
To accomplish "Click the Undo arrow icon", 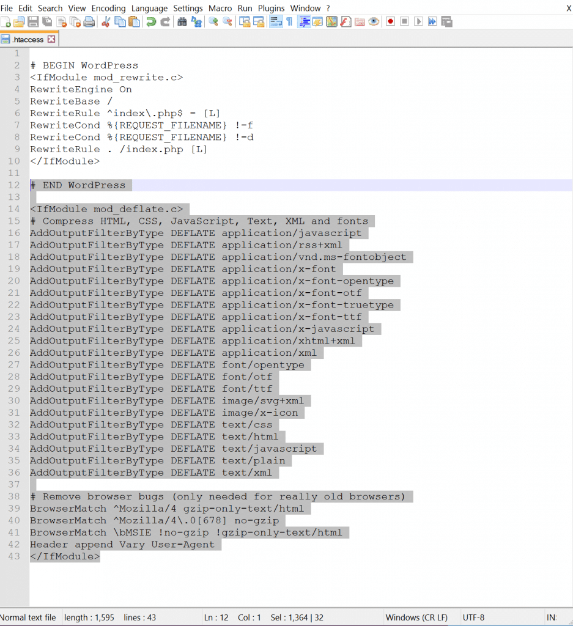I will [x=150, y=21].
